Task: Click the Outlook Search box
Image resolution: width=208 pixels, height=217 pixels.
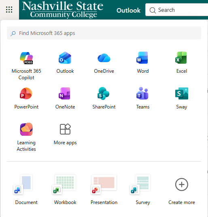Action: 177,10
